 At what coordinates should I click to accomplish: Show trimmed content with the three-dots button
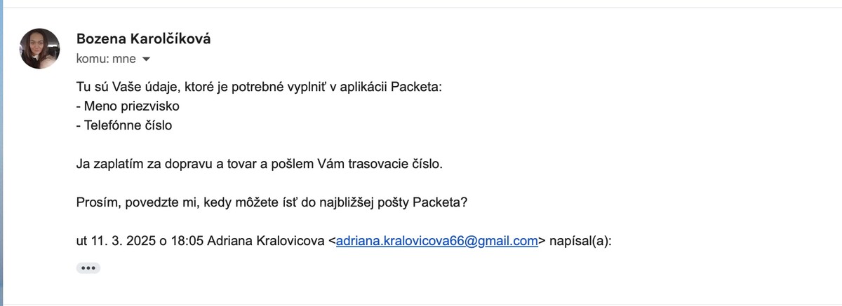click(88, 267)
